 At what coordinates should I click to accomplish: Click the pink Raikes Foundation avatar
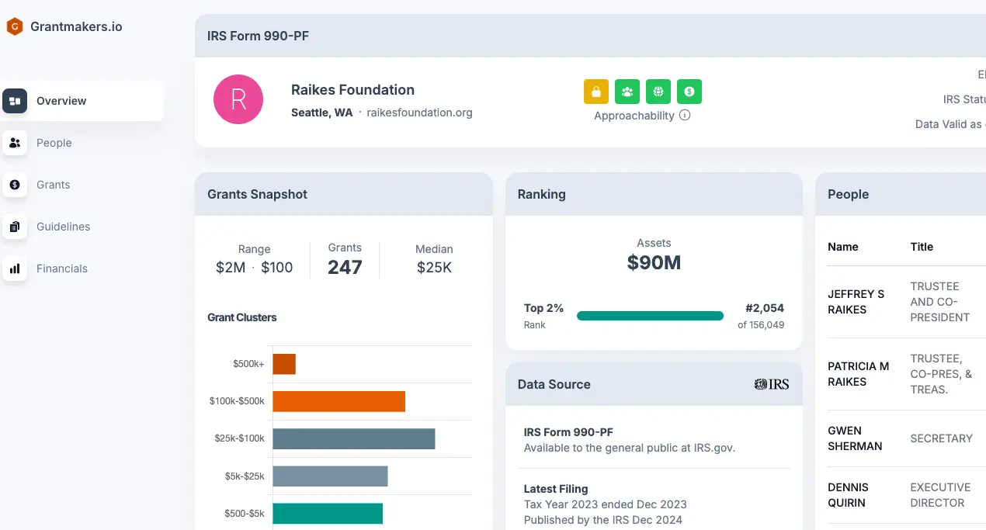[x=238, y=99]
